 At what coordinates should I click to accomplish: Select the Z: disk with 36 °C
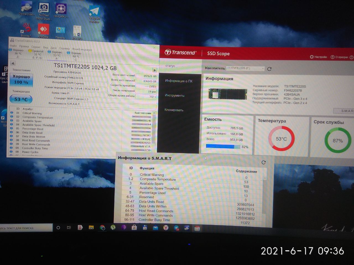pos(17,53)
